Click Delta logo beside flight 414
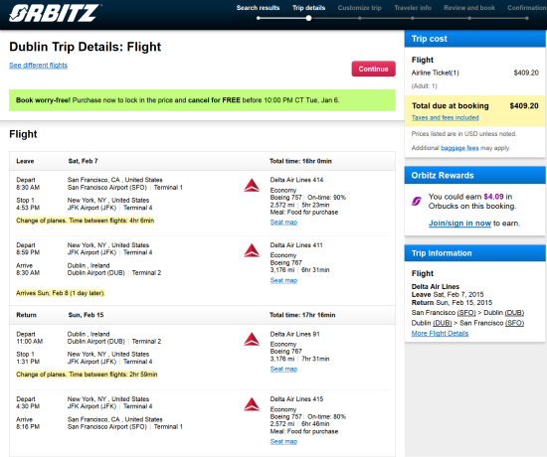This screenshot has width=547, height=457. pos(252,186)
